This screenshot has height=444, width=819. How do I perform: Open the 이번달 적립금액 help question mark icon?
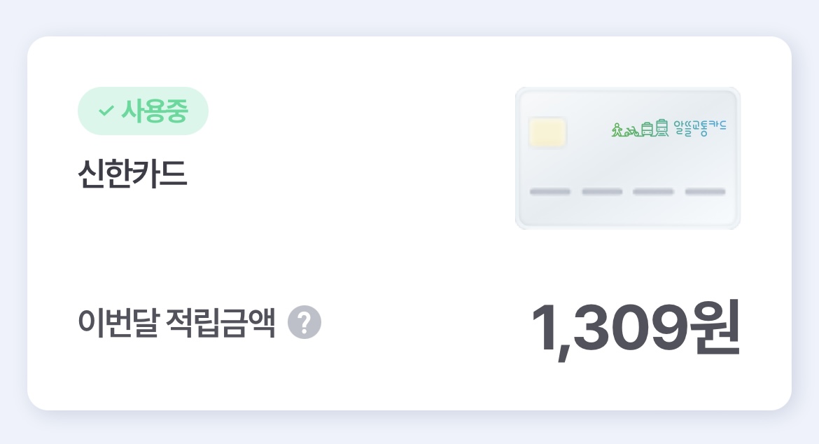pos(304,322)
